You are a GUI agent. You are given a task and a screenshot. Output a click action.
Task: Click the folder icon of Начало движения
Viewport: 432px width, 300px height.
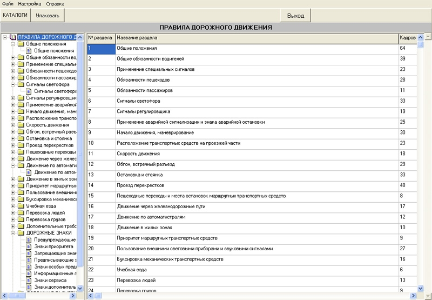point(21,111)
